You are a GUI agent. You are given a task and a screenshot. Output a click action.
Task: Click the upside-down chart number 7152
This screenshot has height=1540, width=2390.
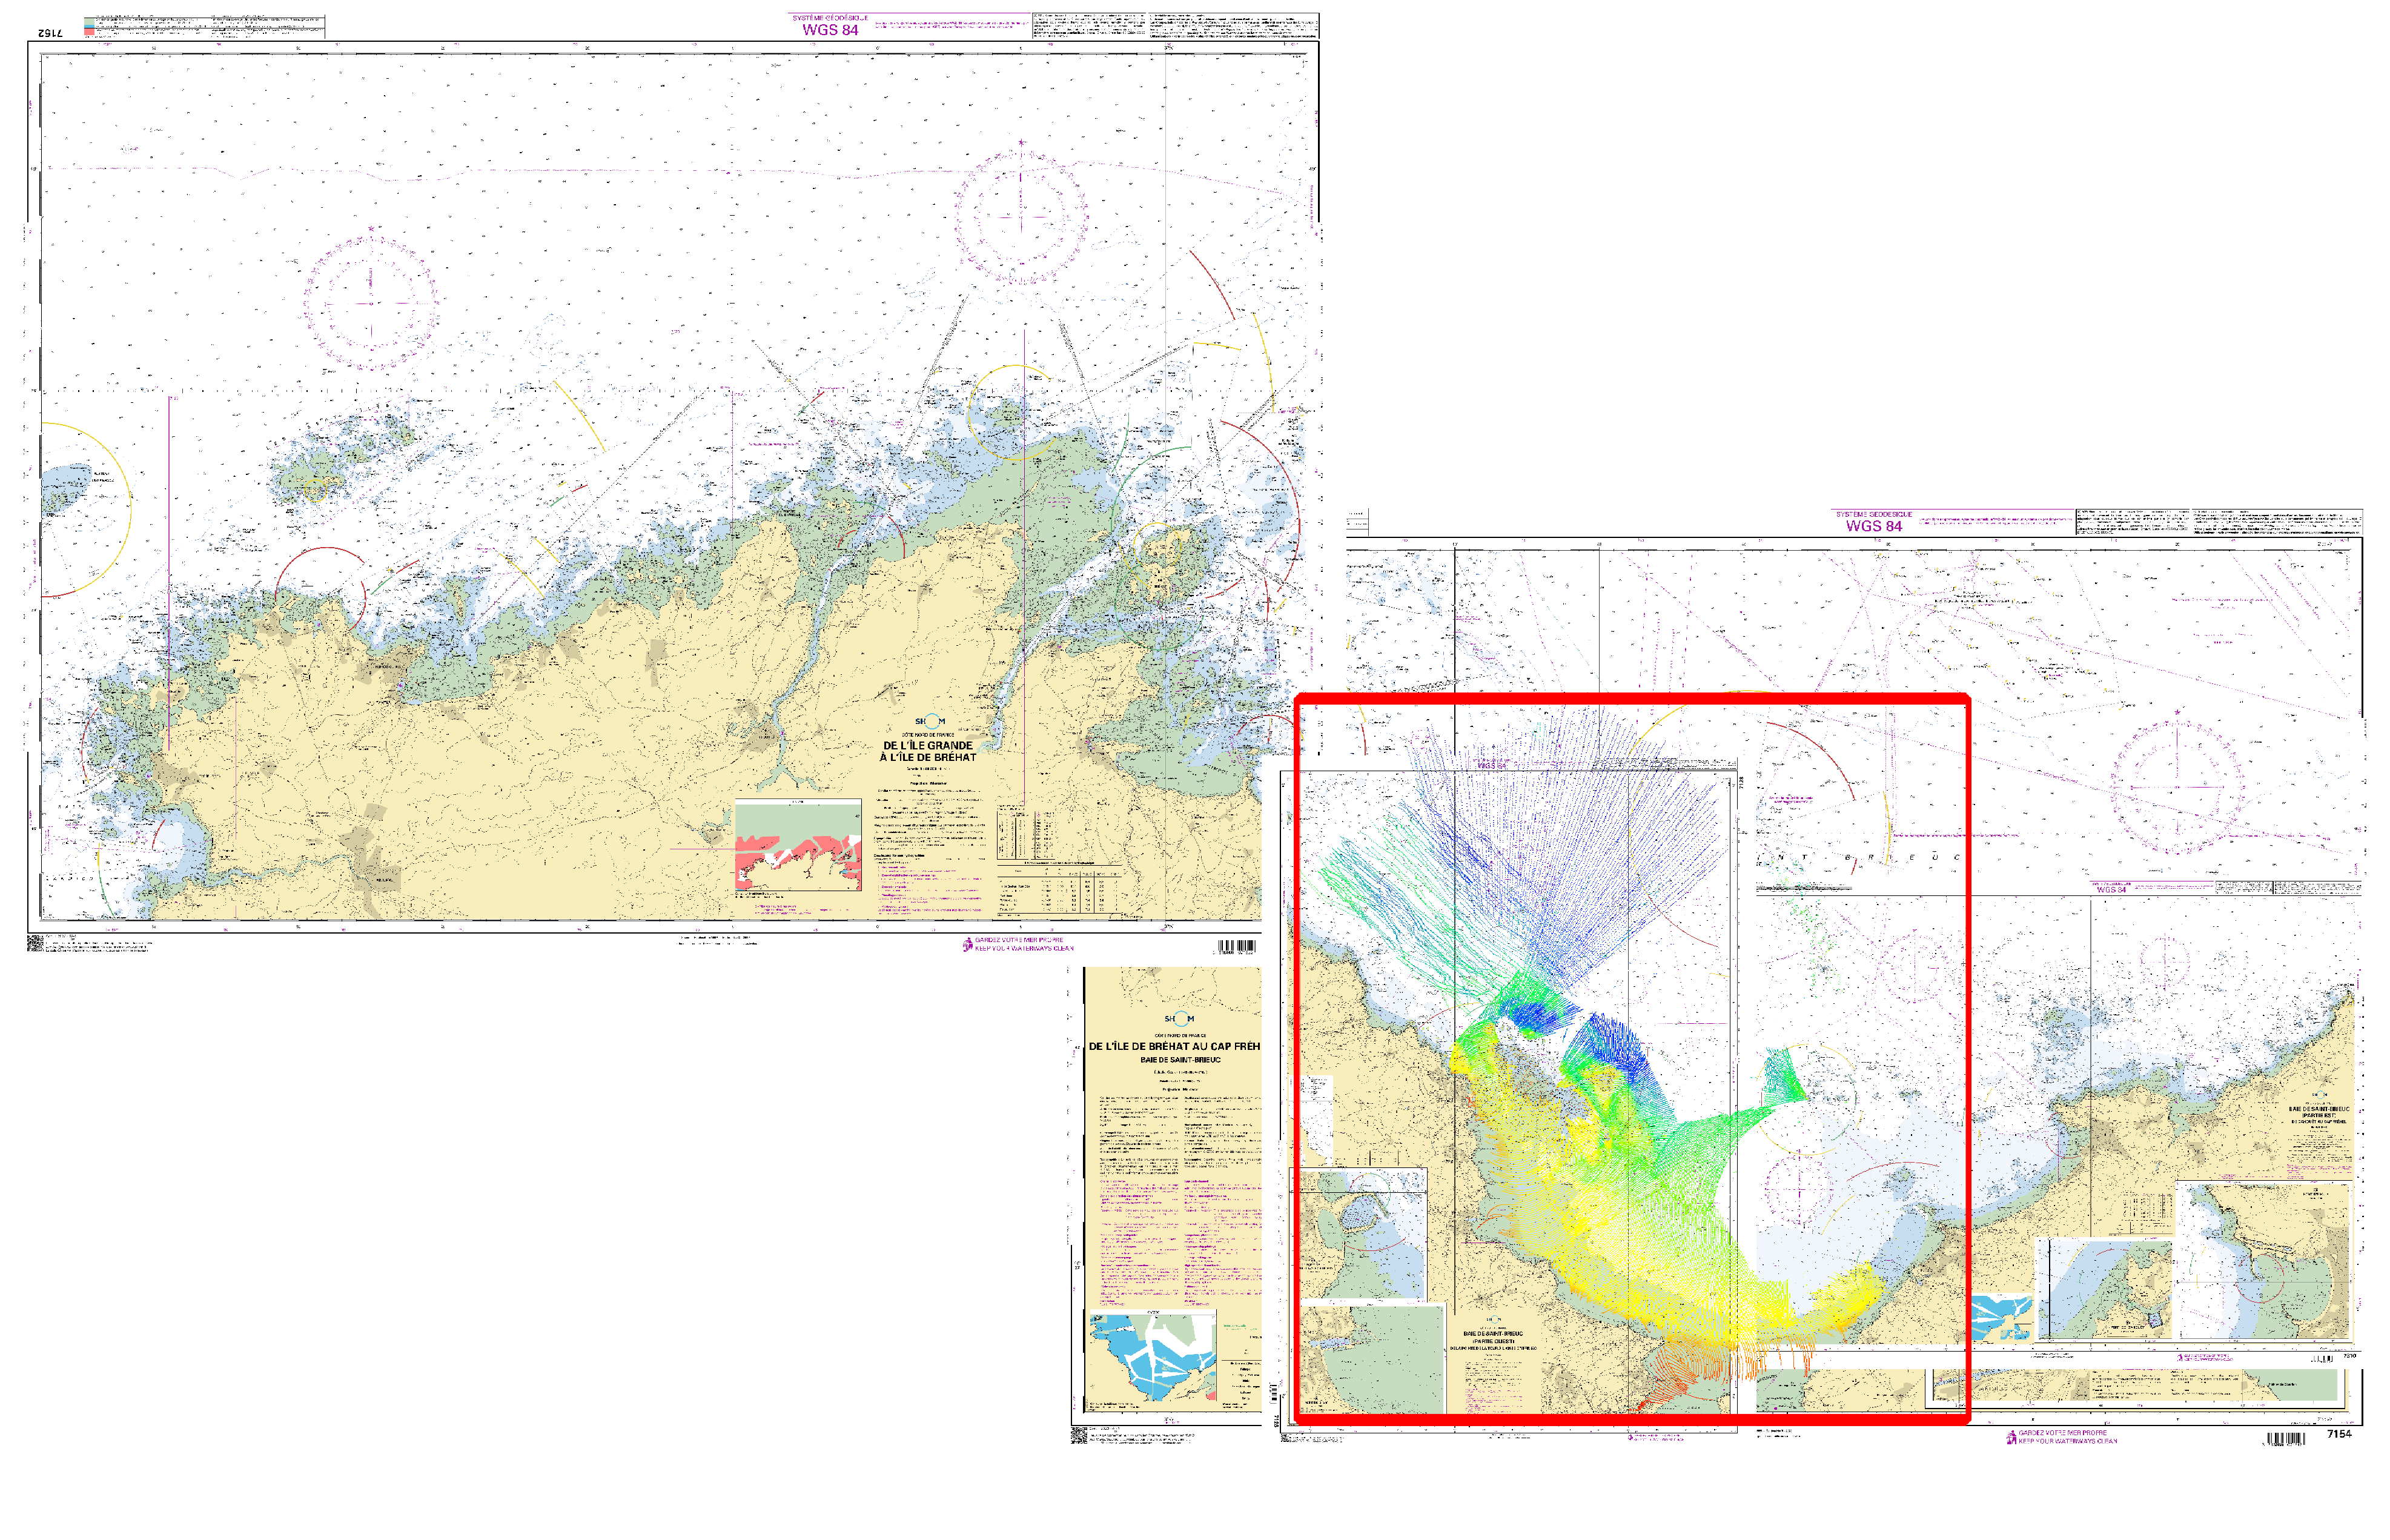pyautogui.click(x=50, y=33)
